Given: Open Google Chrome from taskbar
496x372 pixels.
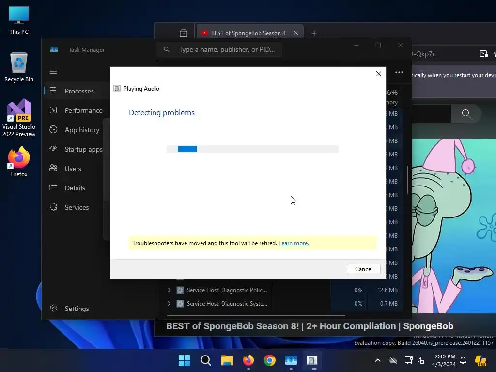Looking at the screenshot, I should click(x=269, y=360).
